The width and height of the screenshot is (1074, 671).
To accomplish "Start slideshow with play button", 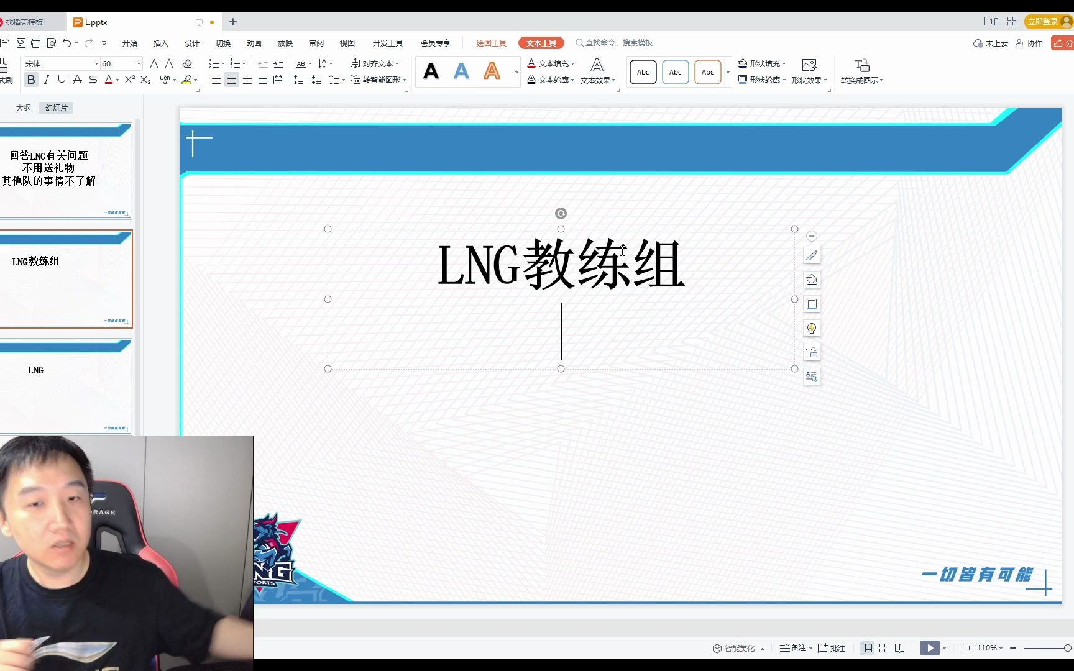I will [x=930, y=648].
